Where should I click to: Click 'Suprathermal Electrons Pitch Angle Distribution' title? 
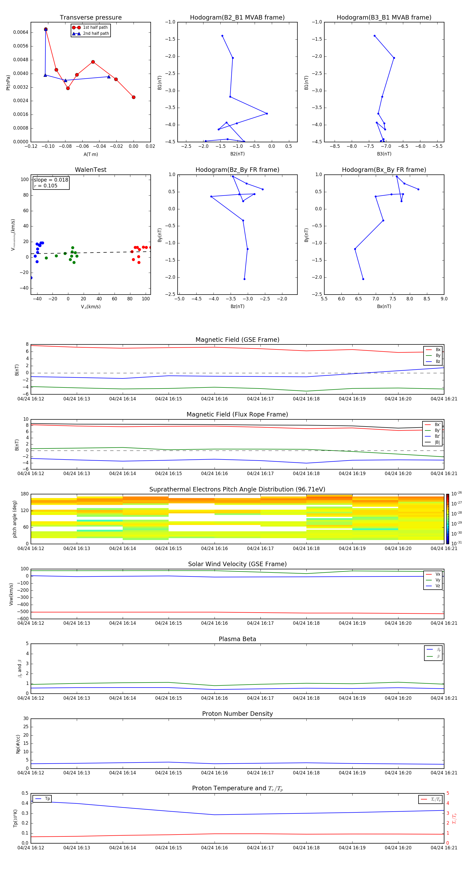tap(237, 490)
